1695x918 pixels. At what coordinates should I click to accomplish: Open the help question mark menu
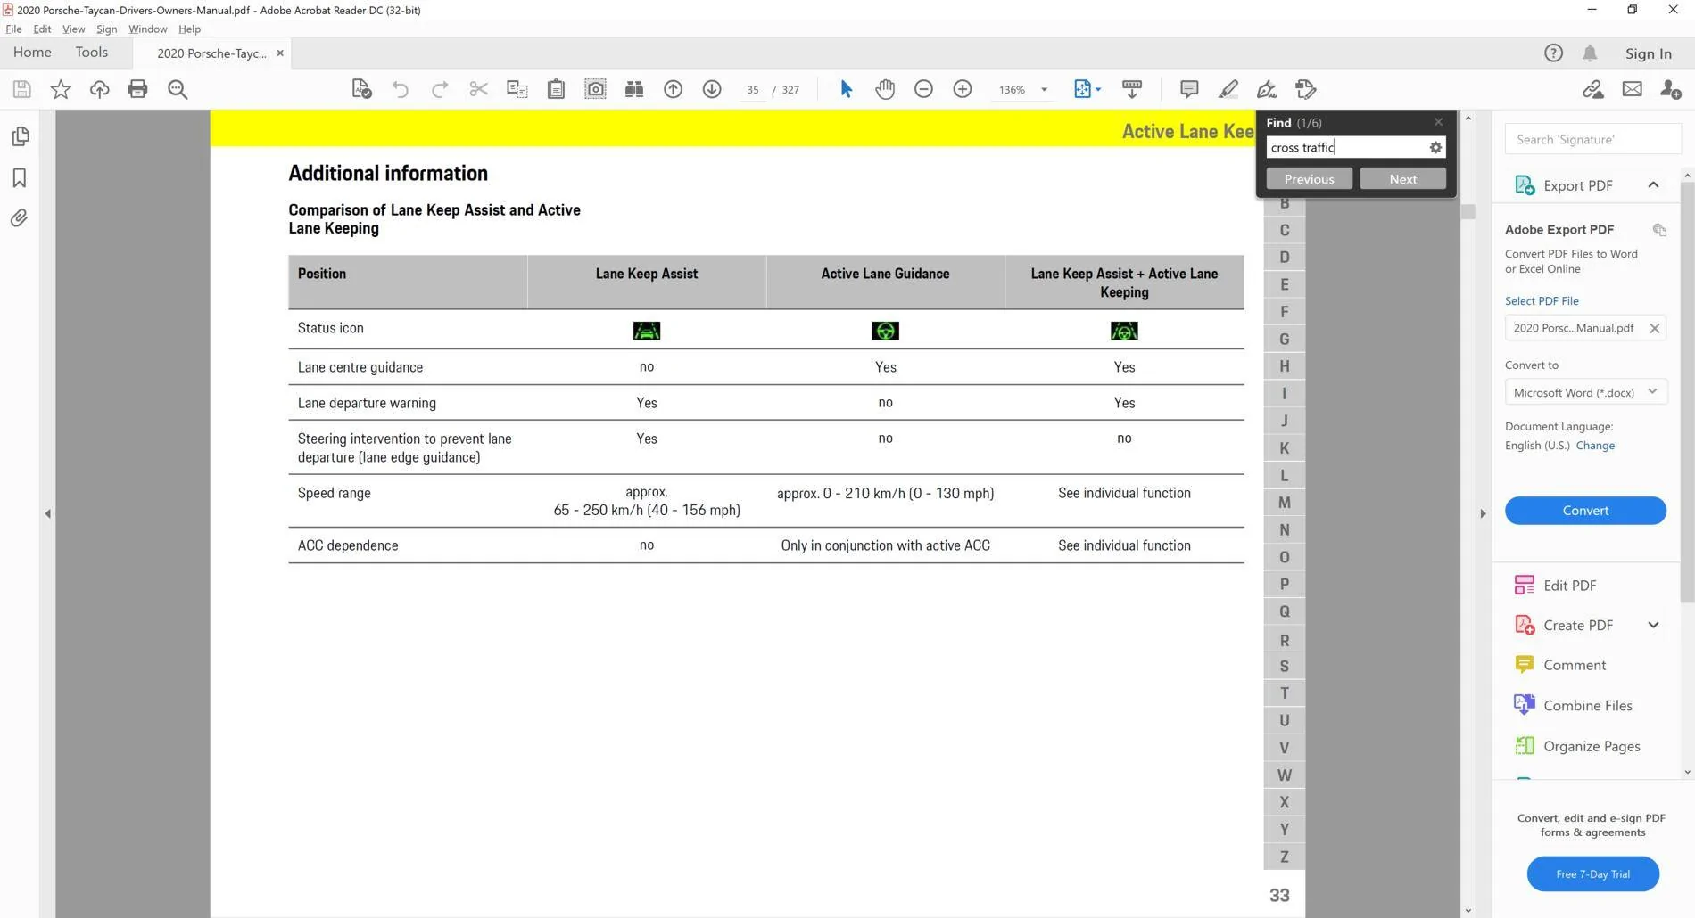pyautogui.click(x=1553, y=53)
